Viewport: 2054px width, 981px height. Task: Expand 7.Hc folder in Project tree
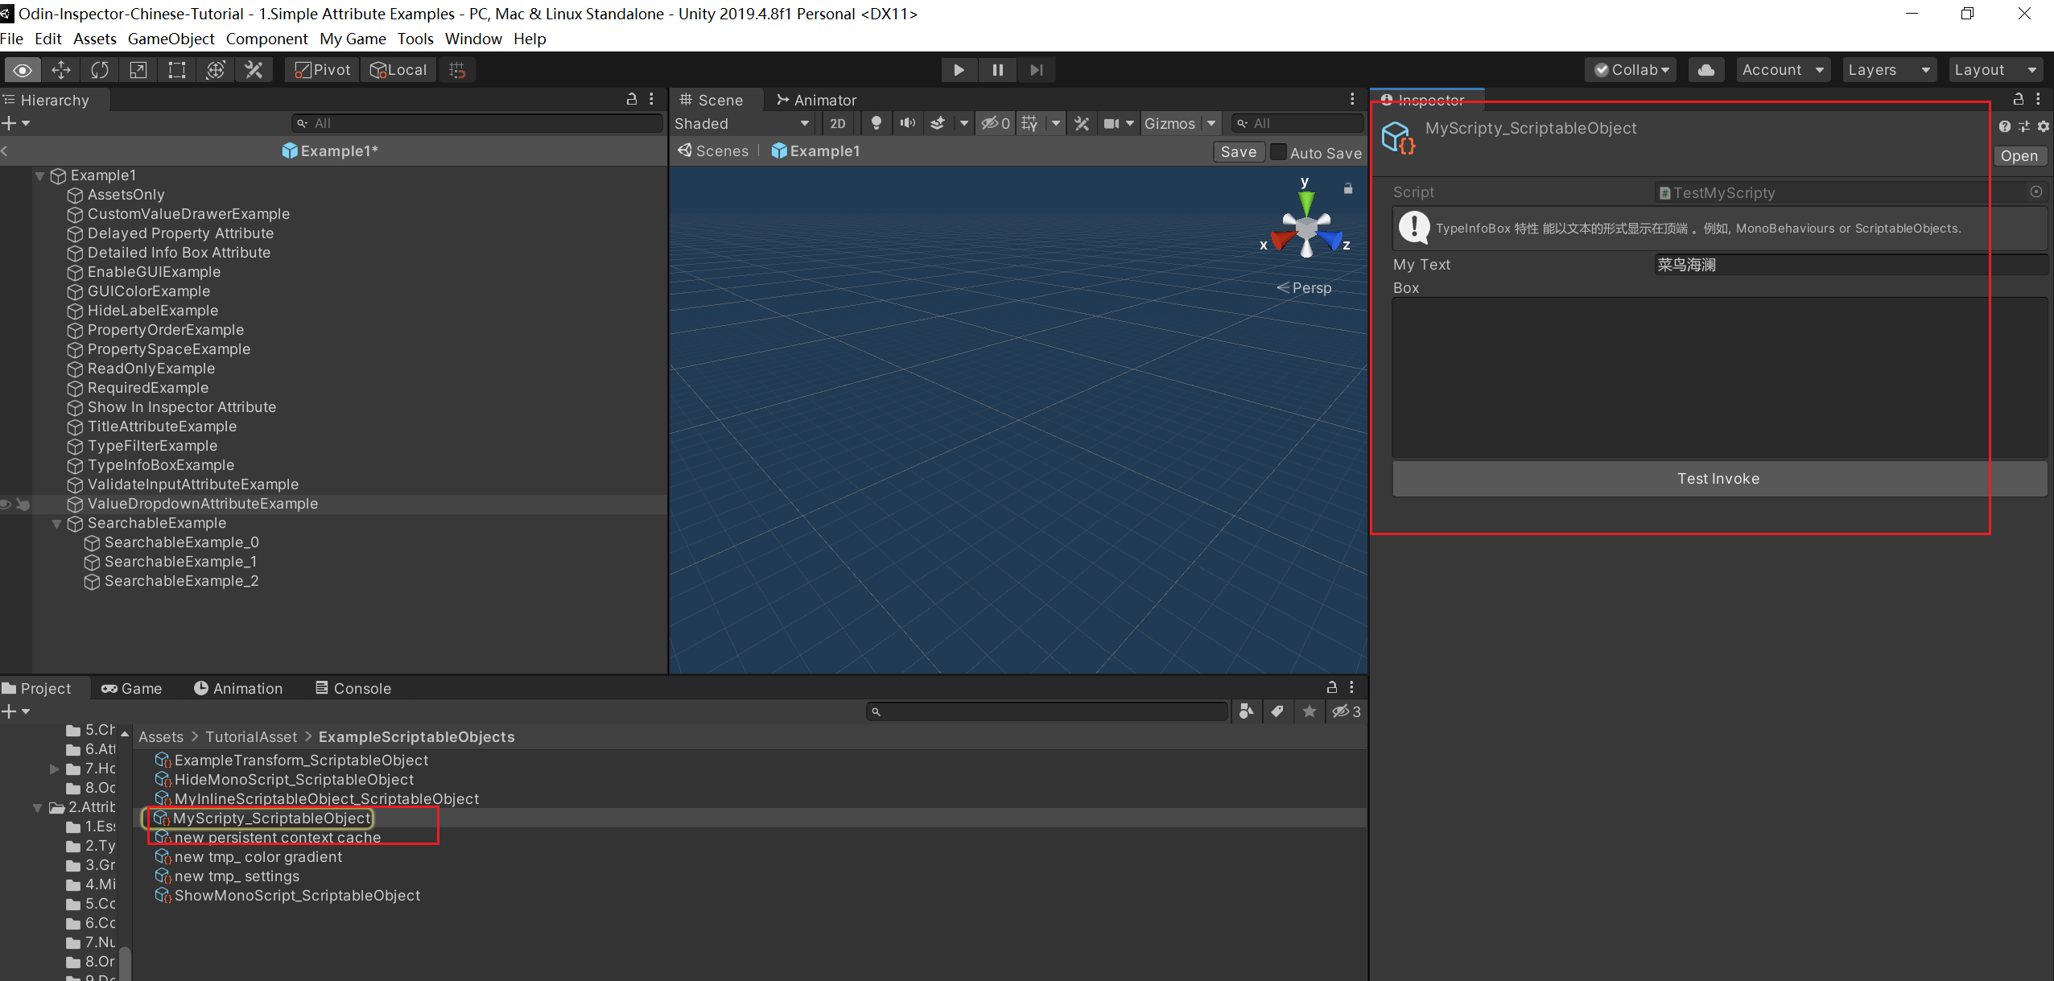pos(55,769)
